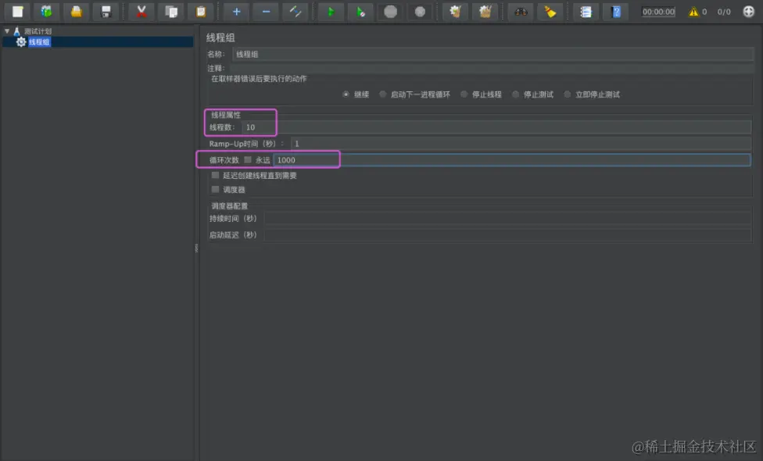Click the 00:00:00 elapsed timer
The height and width of the screenshot is (461, 763).
[658, 12]
